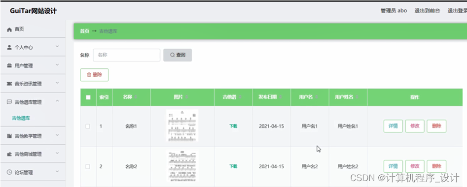Expand the 个人中心 chevron
This screenshot has width=467, height=187.
click(58, 47)
